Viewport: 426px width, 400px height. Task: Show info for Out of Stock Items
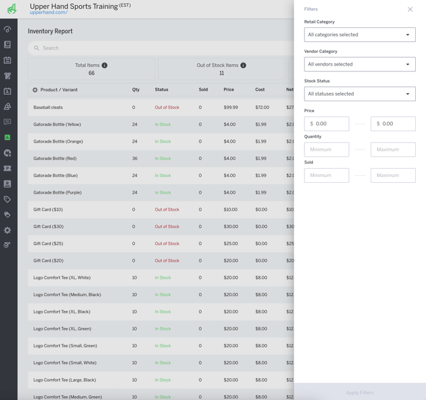point(244,65)
